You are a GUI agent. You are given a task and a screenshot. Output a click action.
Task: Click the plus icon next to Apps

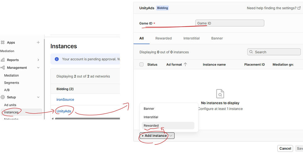tap(38, 42)
